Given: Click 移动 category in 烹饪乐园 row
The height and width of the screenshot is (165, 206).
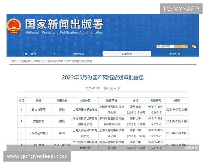Looking at the screenshot, I should click(62, 121).
